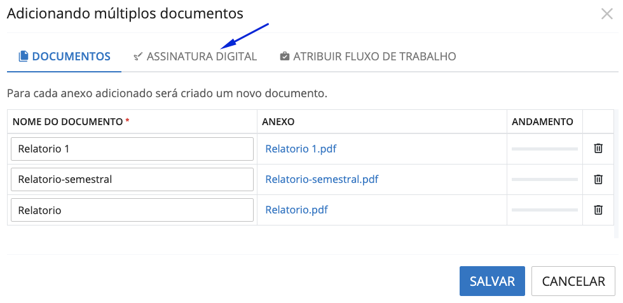
Task: Open the Atribuir Fluxo de Trabalho tab
Action: pyautogui.click(x=374, y=57)
